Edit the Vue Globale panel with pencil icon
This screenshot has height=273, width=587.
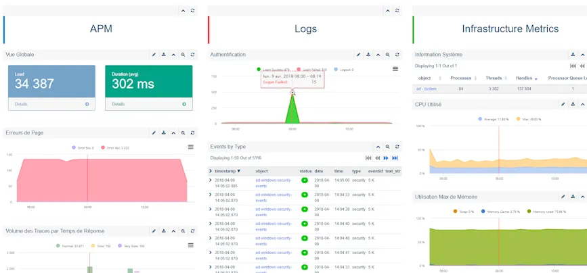coord(154,55)
